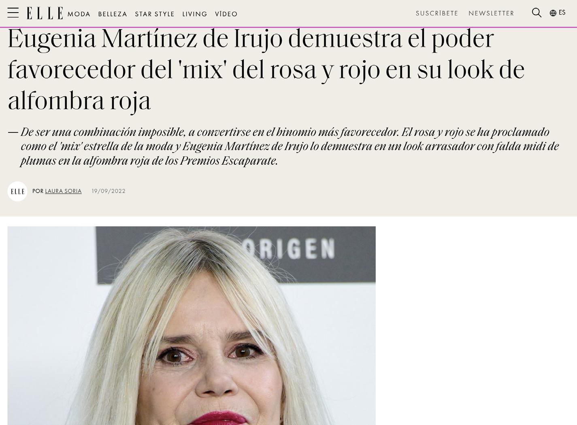Navigate to the LIVING section
This screenshot has width=577, height=425.
pos(195,14)
